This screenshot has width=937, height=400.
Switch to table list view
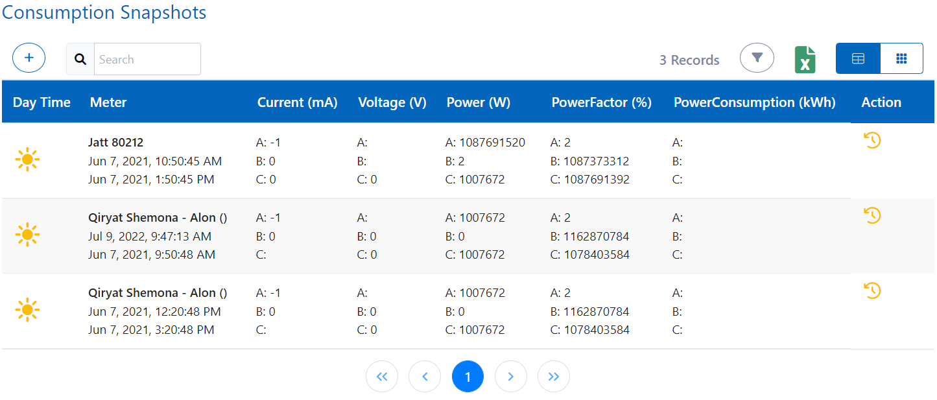[858, 59]
